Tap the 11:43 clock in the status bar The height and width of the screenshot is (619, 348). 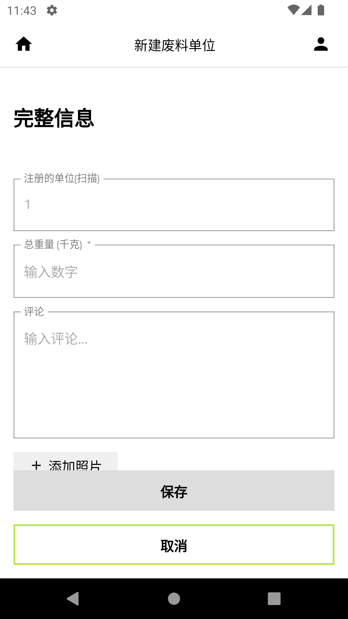pos(22,11)
